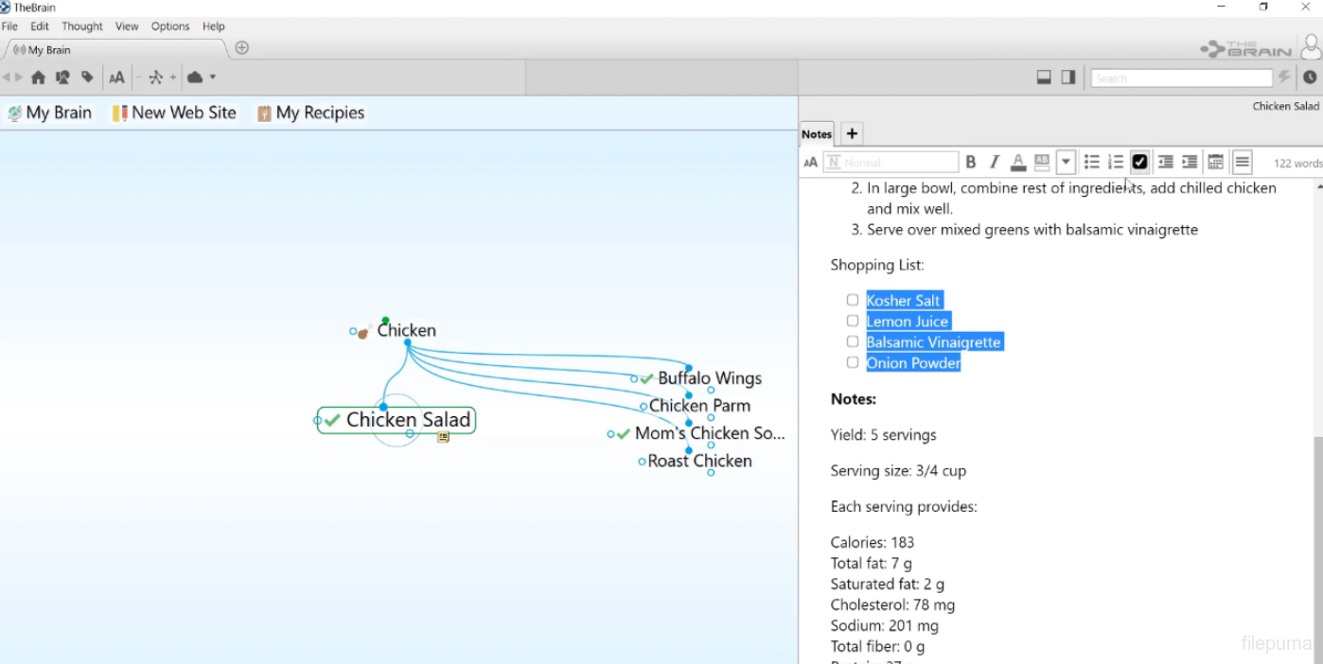Viewport: 1323px width, 664px height.
Task: Insert a bulleted list in notes
Action: [x=1091, y=163]
